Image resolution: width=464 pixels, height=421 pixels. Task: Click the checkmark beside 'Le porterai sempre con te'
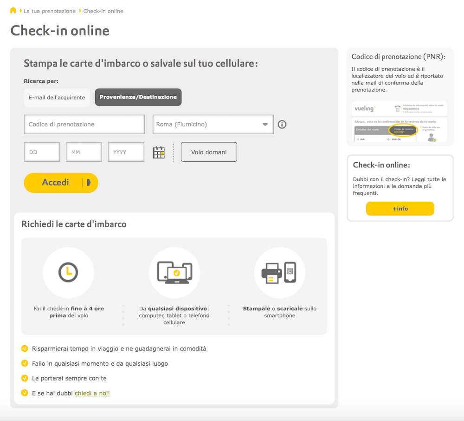pos(25,378)
